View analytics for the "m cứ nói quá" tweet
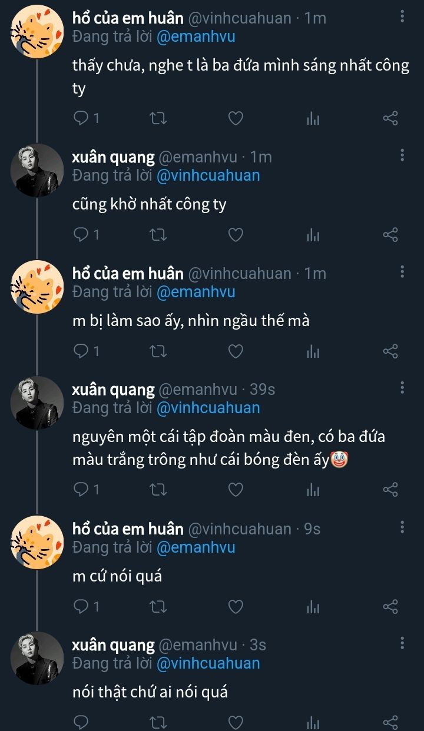Viewport: 424px width, 731px height. click(x=313, y=606)
